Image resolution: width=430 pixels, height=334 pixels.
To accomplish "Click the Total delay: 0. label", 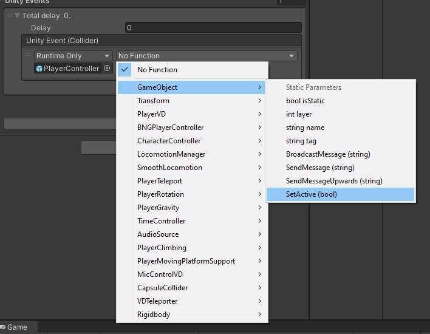I will pyautogui.click(x=46, y=16).
